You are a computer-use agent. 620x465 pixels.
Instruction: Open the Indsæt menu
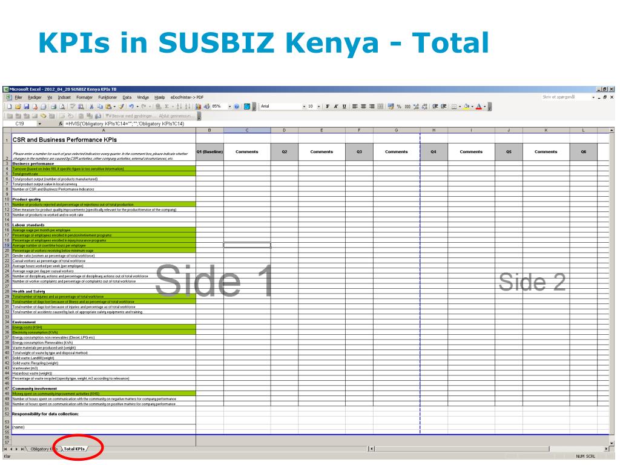[64, 97]
